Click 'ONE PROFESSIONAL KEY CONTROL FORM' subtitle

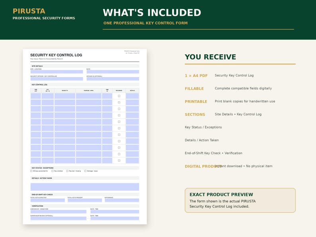(146, 23)
